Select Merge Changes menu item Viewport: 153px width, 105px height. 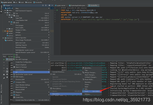[92, 72]
